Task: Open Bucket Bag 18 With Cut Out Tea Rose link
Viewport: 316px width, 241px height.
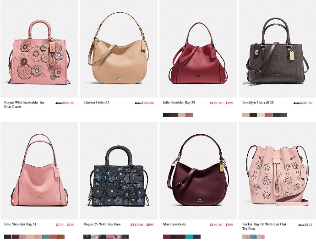Action: click(x=264, y=226)
